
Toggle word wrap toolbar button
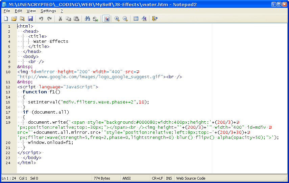[106, 19]
